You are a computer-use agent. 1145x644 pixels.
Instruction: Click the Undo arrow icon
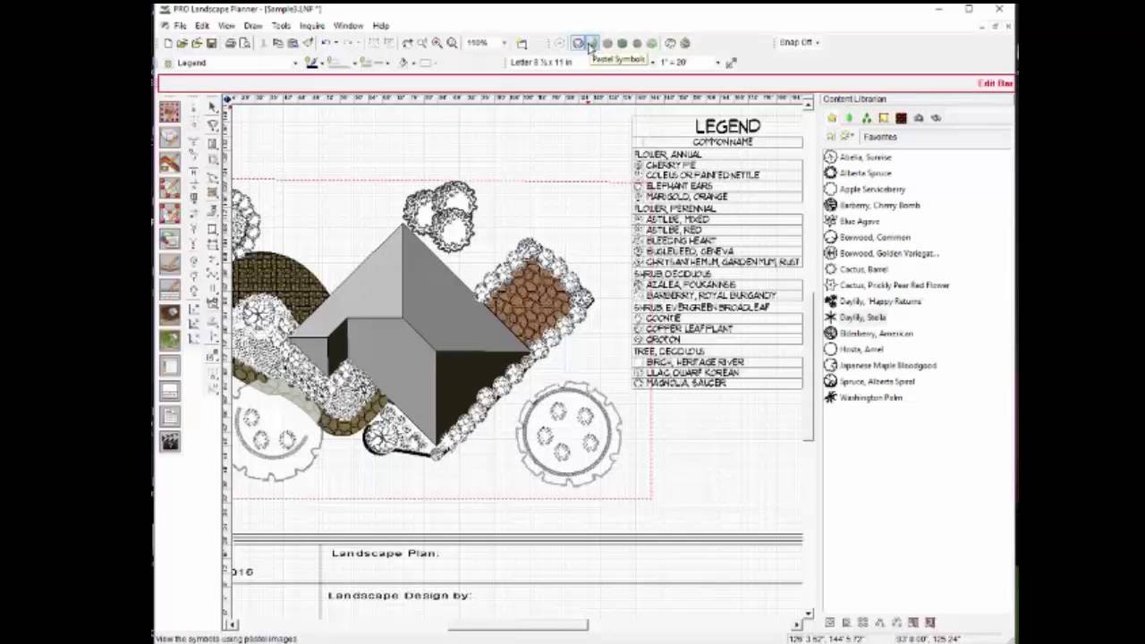click(327, 43)
